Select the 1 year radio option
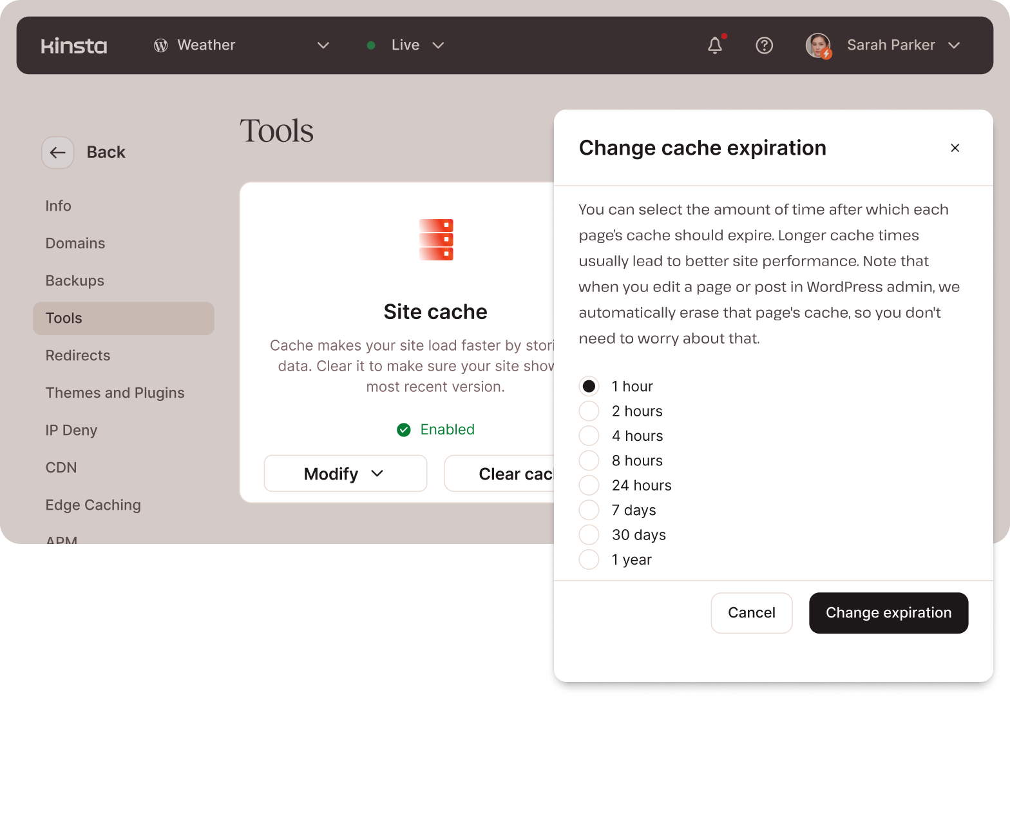Image resolution: width=1010 pixels, height=825 pixels. [589, 559]
